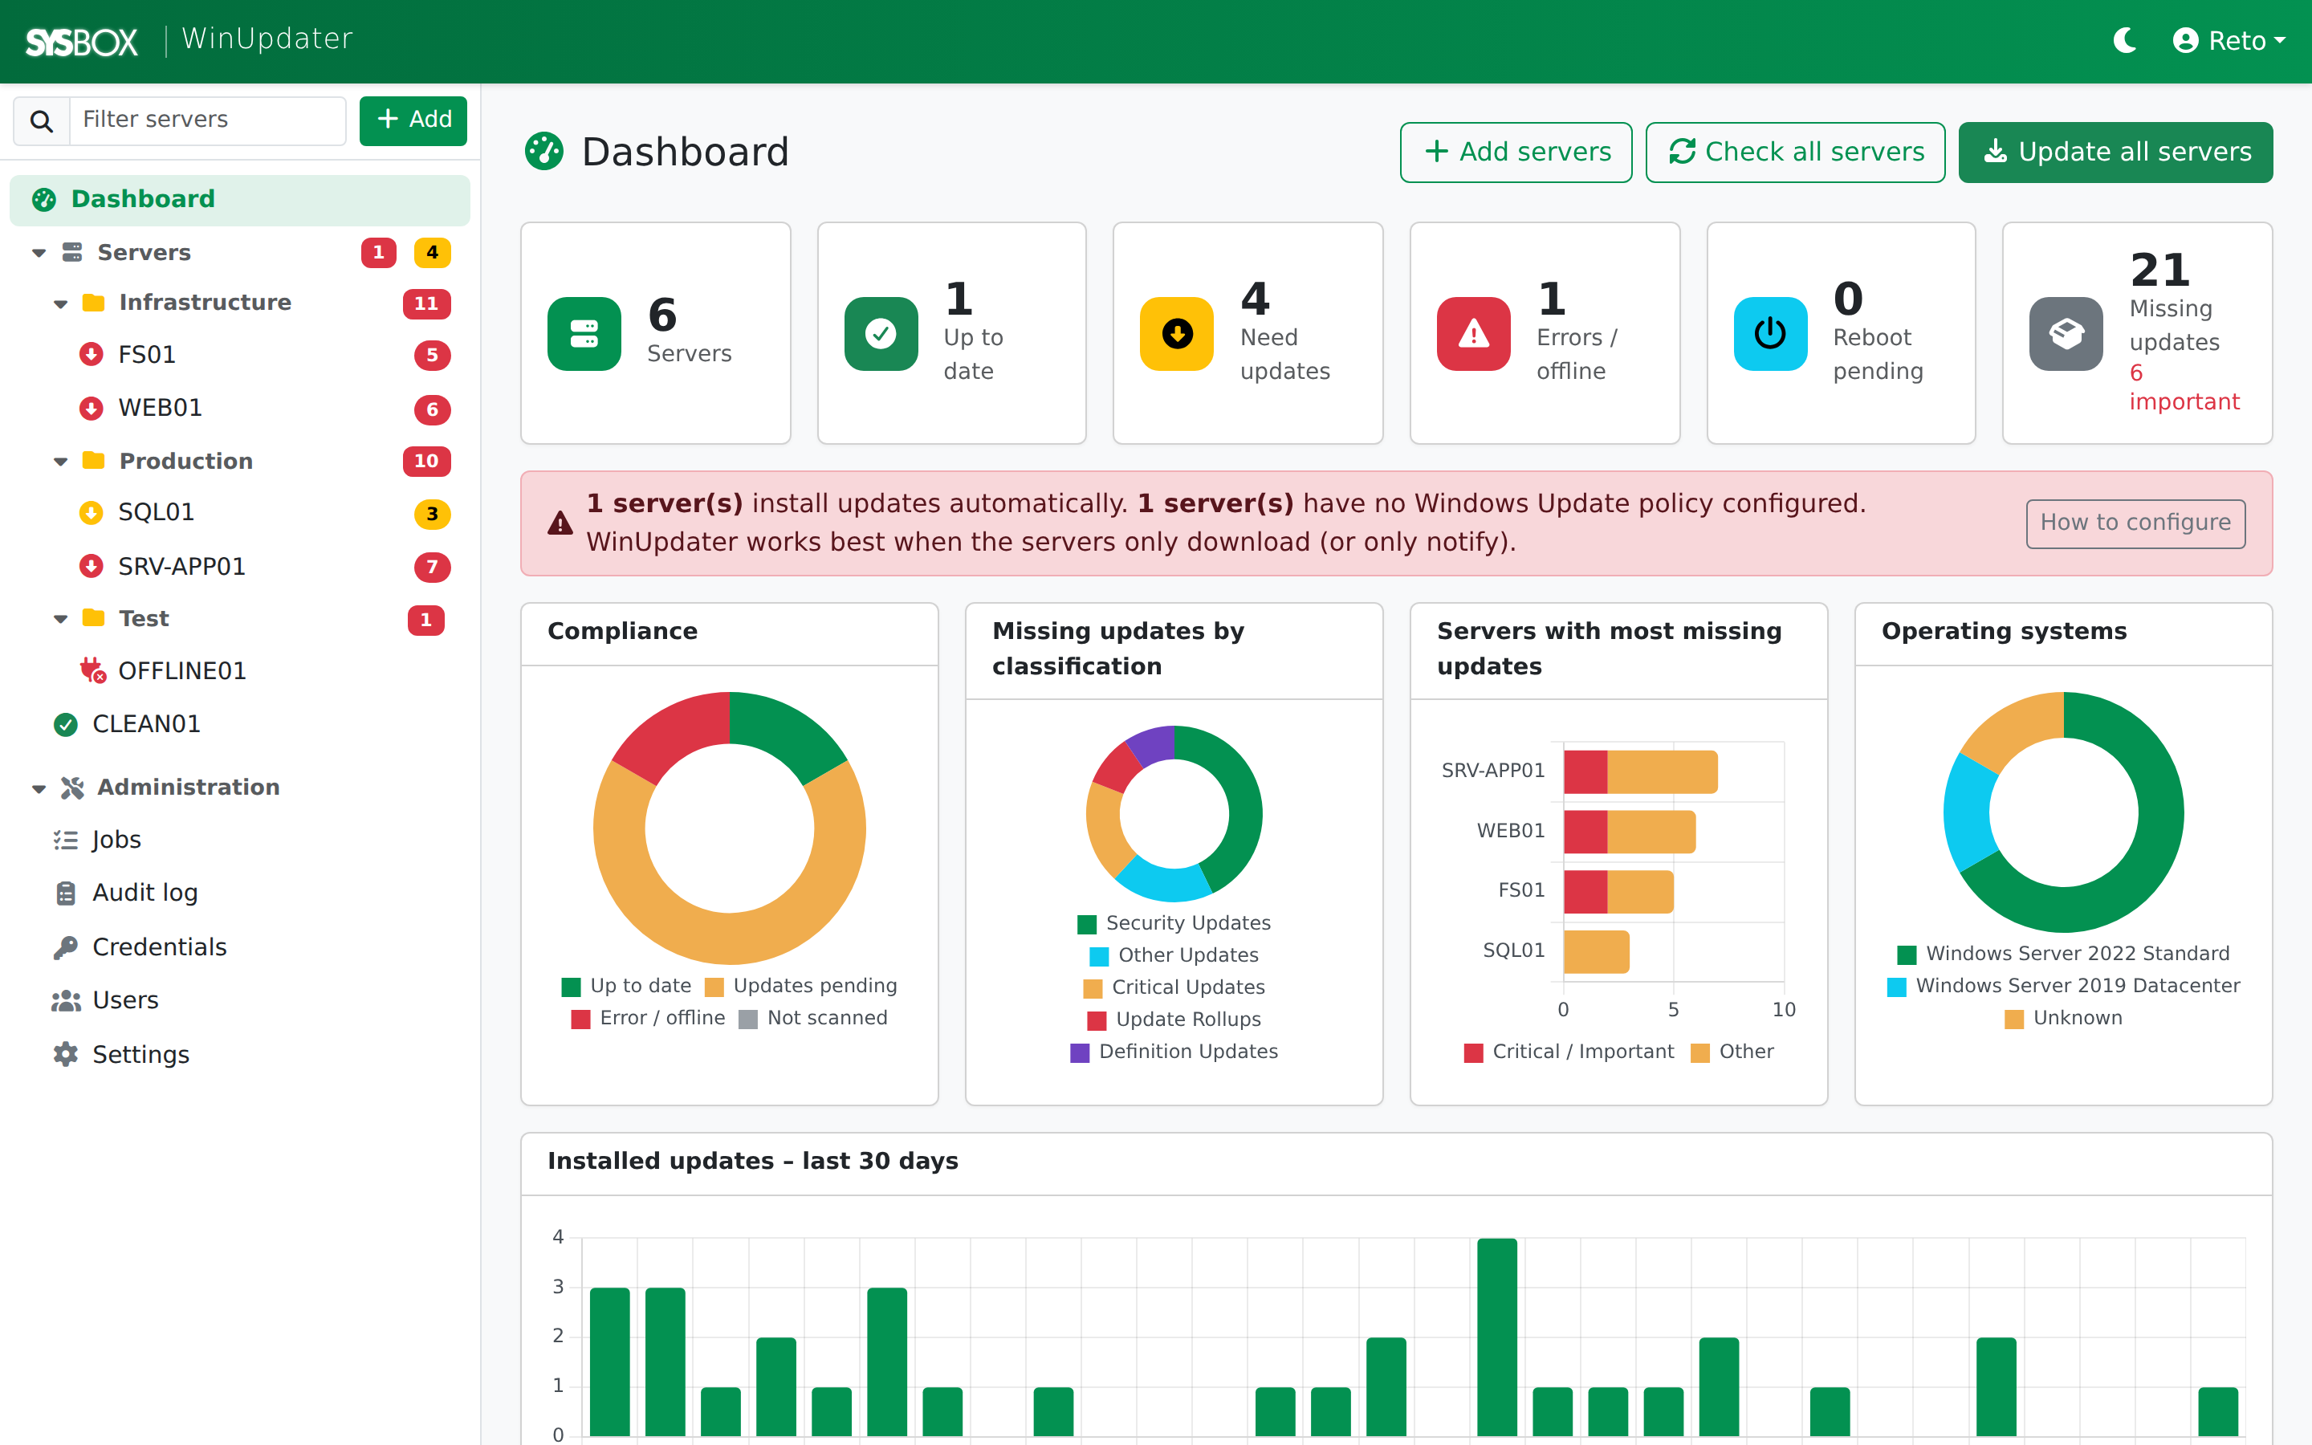Viewport: 2312px width, 1445px height.
Task: Select server SRV-APP01 in the tree
Action: click(x=181, y=567)
